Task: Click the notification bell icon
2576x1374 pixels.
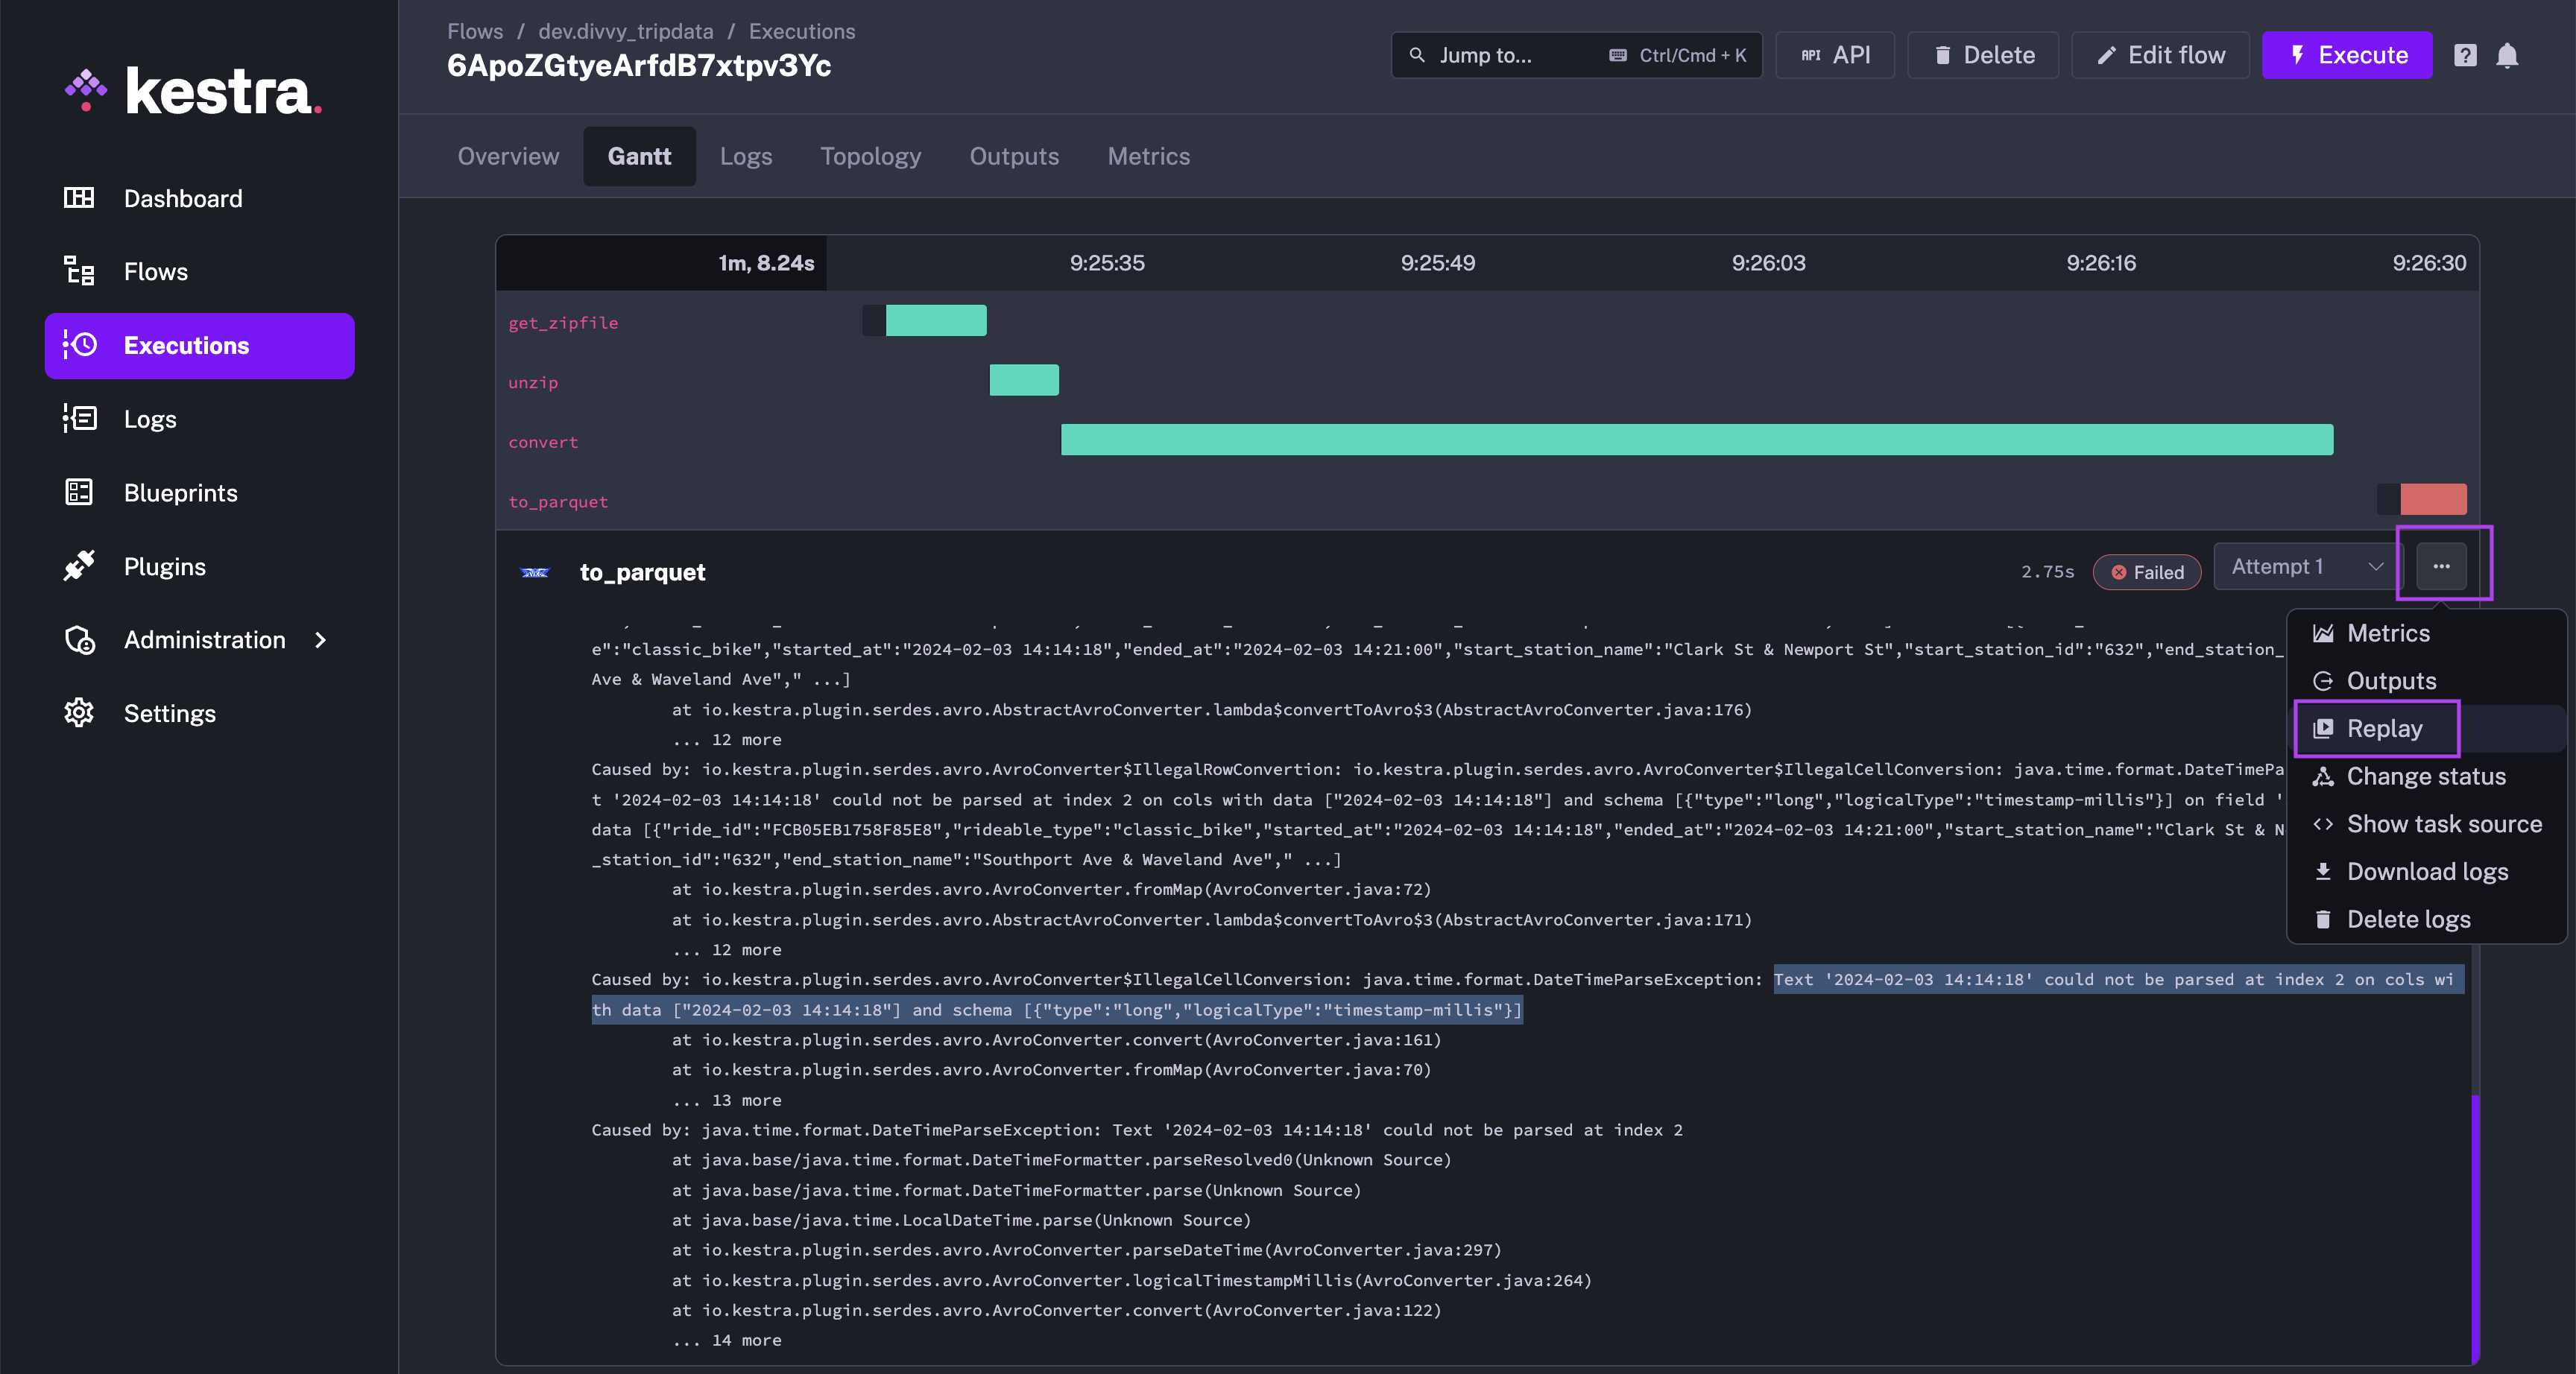Action: [2506, 56]
